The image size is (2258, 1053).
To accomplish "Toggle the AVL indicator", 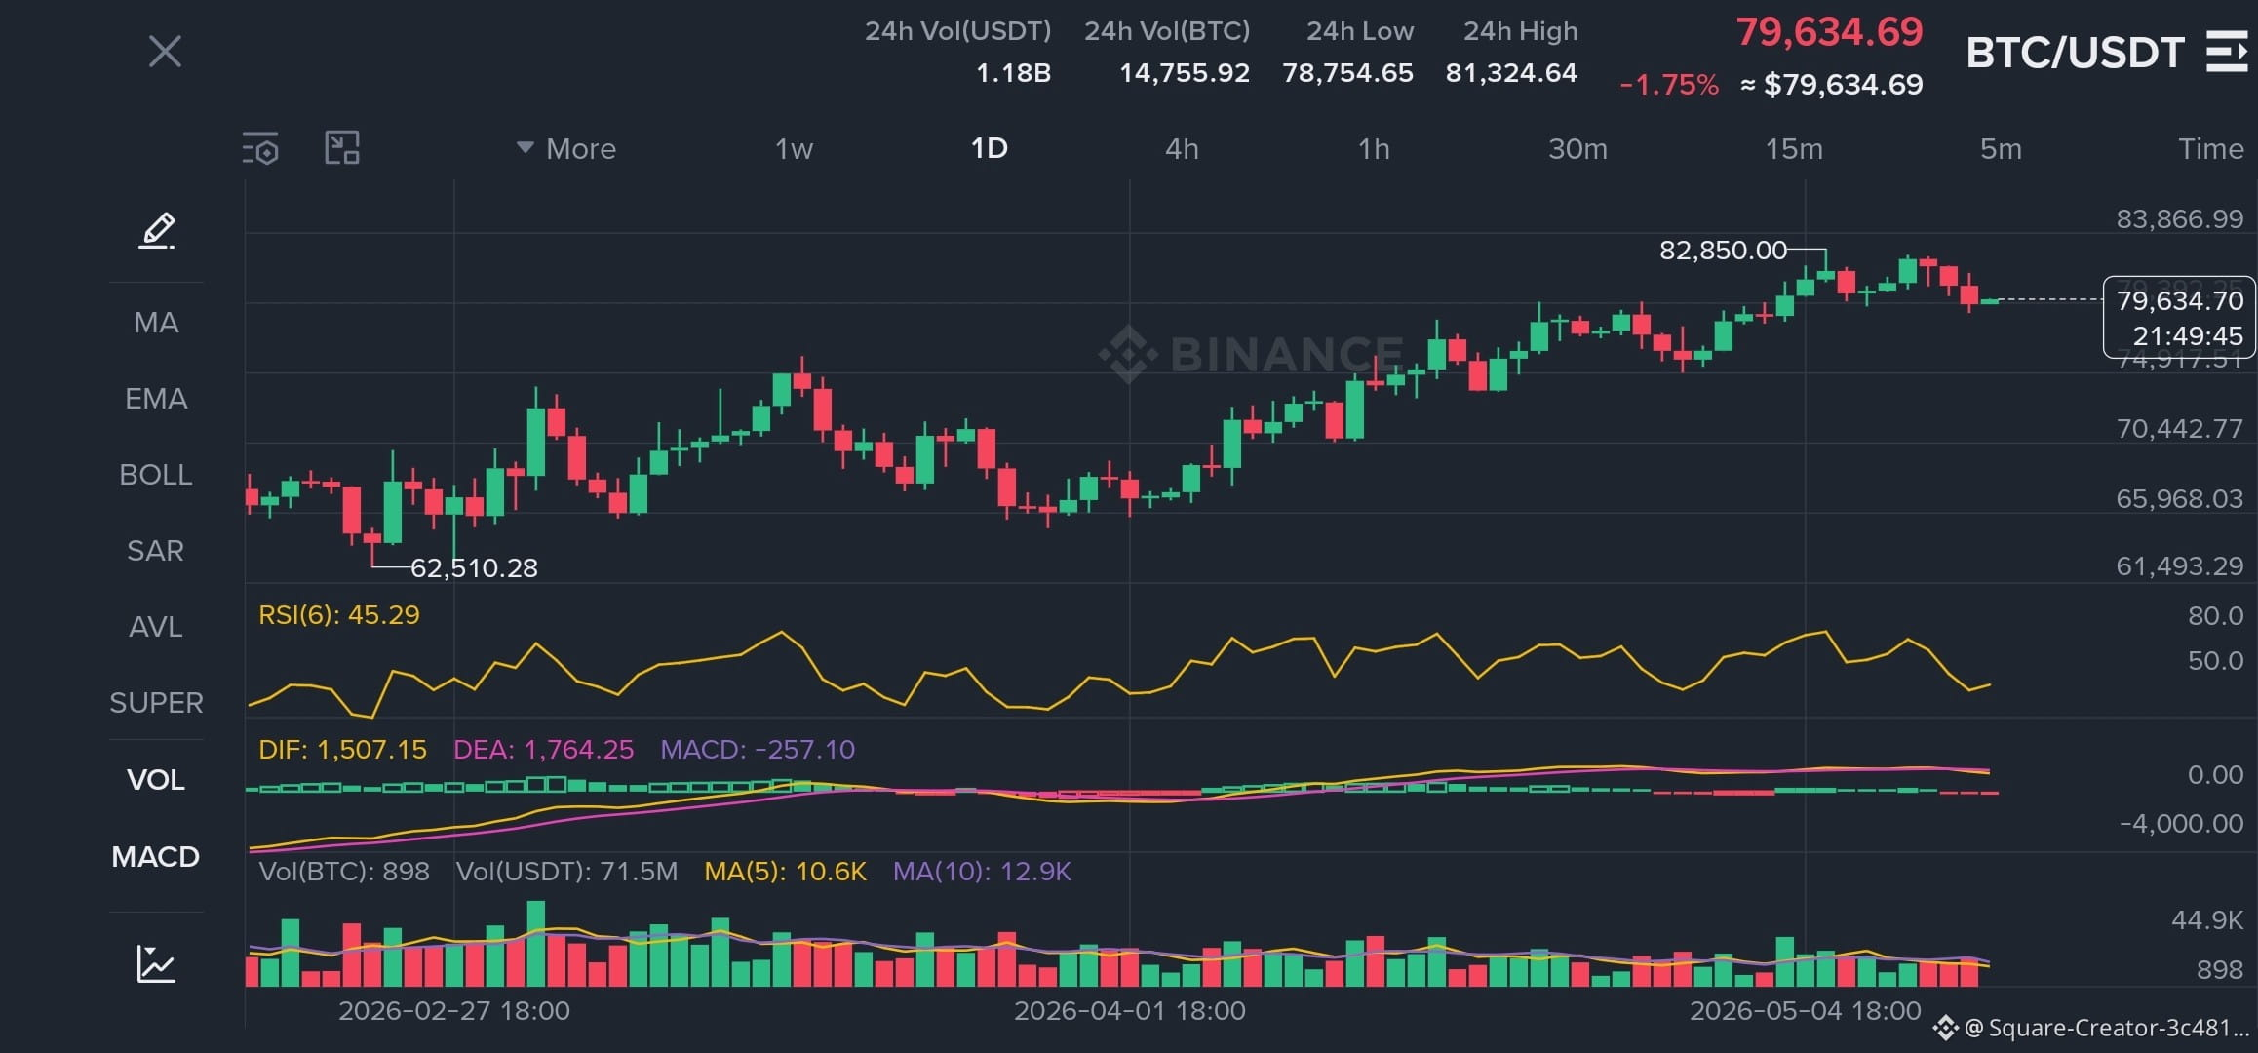I will (x=156, y=627).
